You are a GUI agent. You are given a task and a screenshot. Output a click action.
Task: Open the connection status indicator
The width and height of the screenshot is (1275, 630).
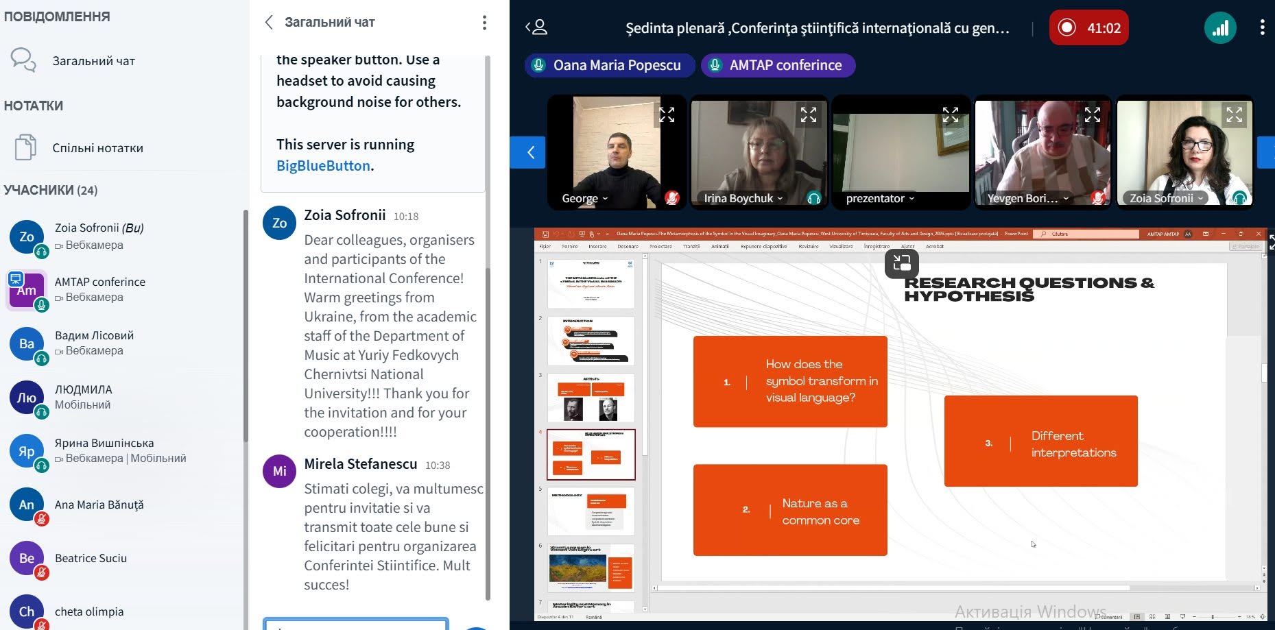(1220, 28)
